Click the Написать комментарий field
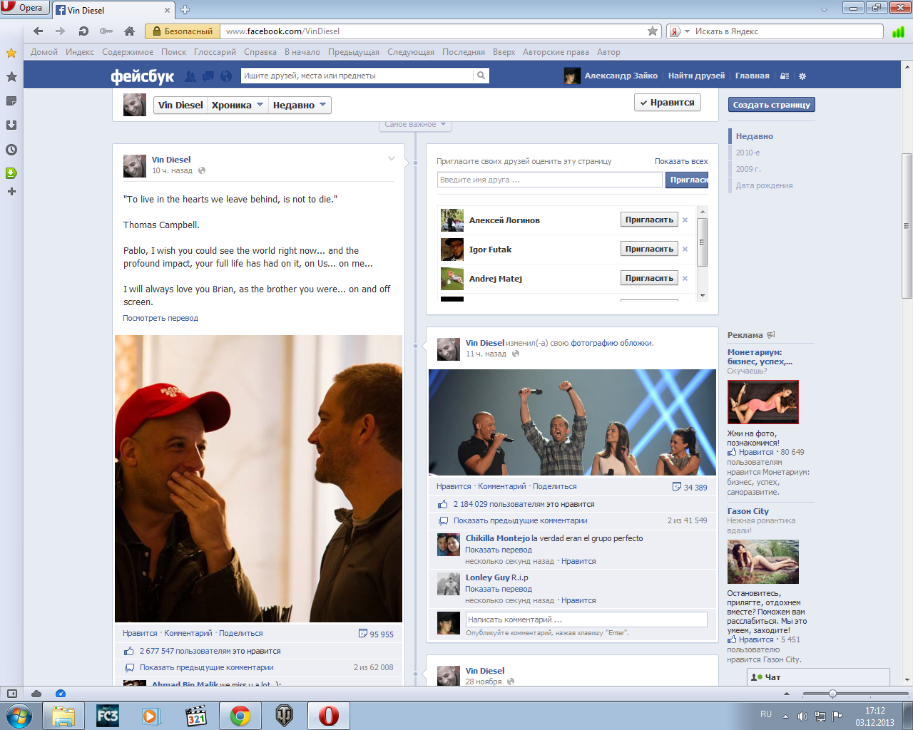The width and height of the screenshot is (913, 730). click(x=586, y=620)
